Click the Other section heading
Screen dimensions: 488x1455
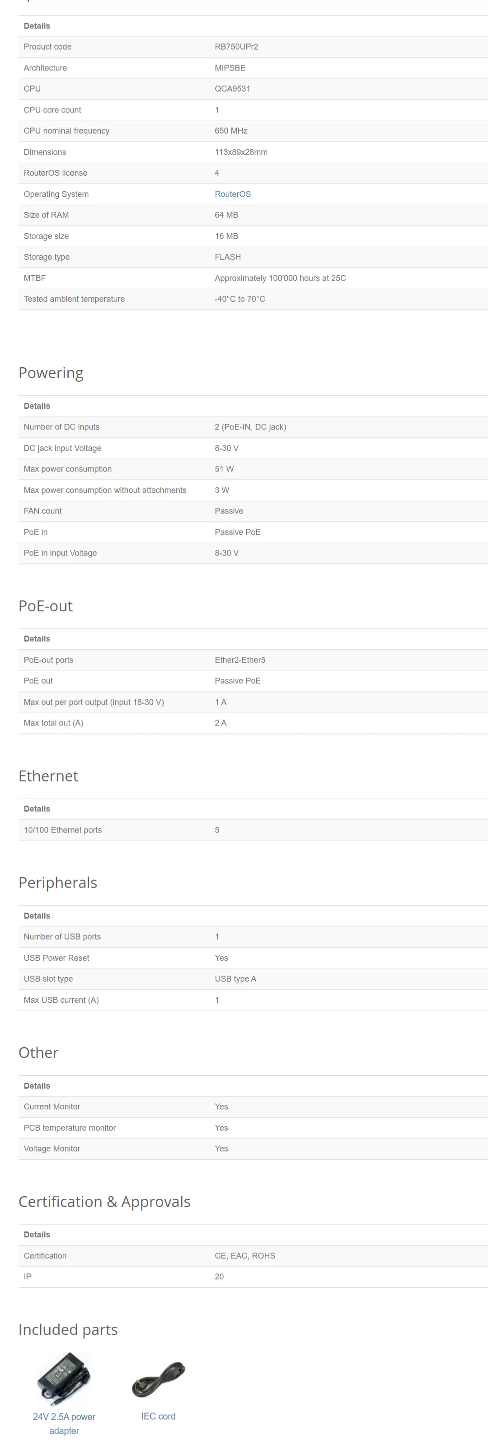(38, 1052)
